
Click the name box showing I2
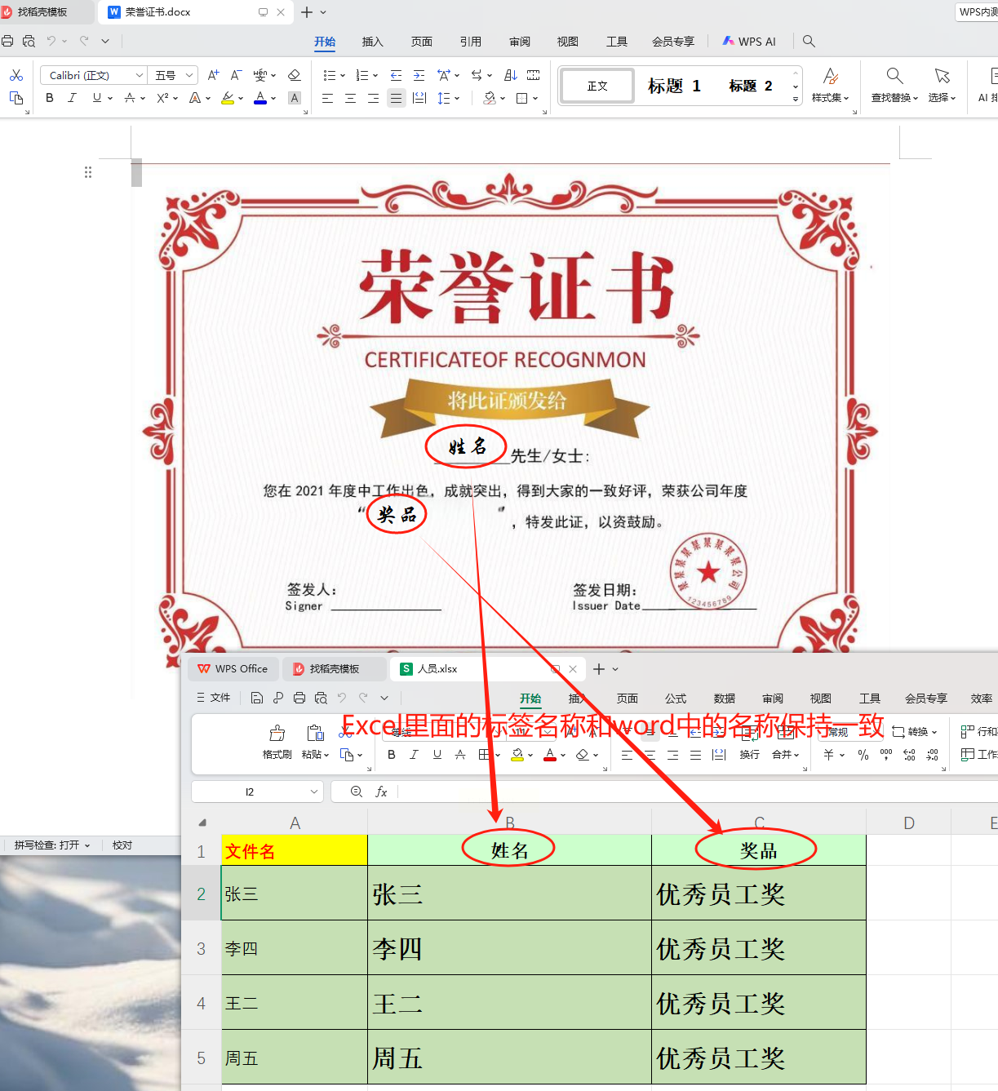point(257,792)
